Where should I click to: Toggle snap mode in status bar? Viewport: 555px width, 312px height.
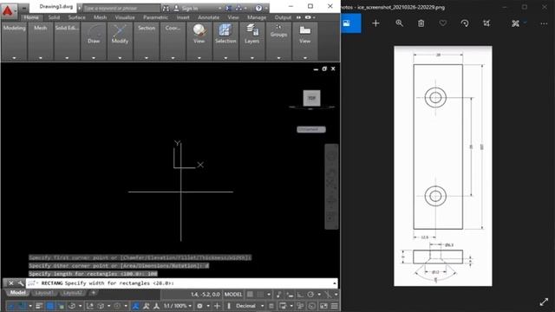260,295
